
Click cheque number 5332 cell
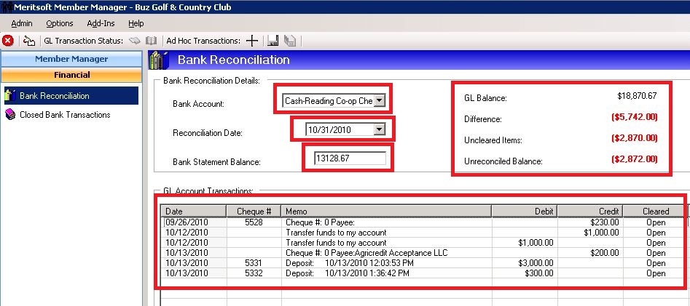coord(253,273)
